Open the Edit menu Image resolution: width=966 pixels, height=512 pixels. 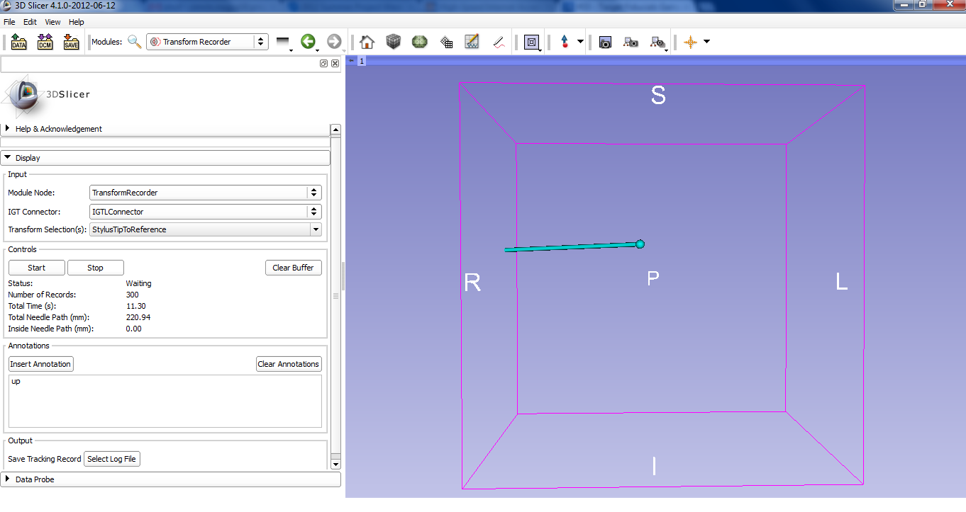[30, 22]
